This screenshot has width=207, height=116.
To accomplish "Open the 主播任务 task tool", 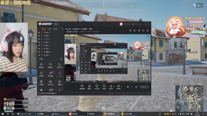I will [41, 74].
